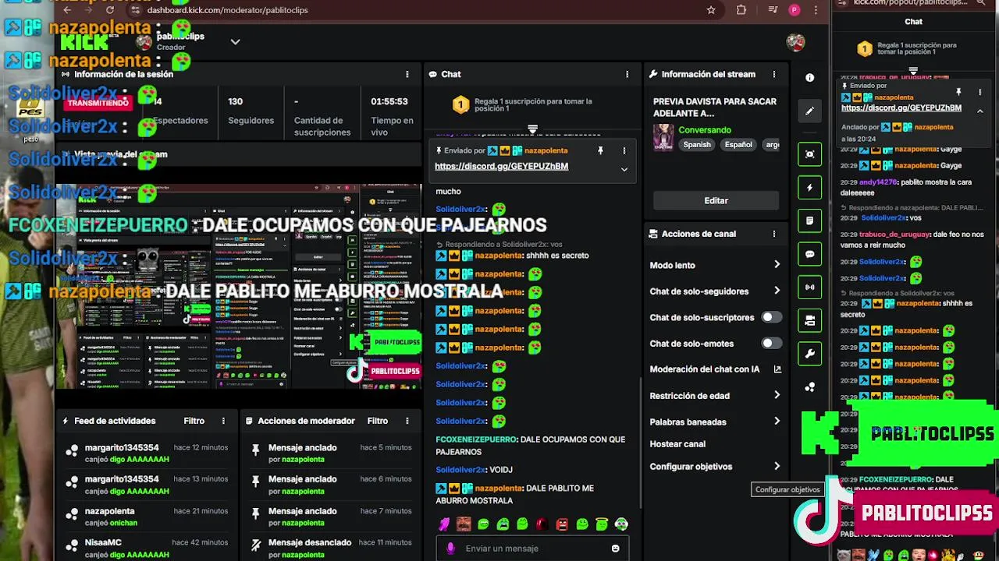
Task: Click the Regala 1 suscripción banner in dashboard chat
Action: pyautogui.click(x=532, y=104)
